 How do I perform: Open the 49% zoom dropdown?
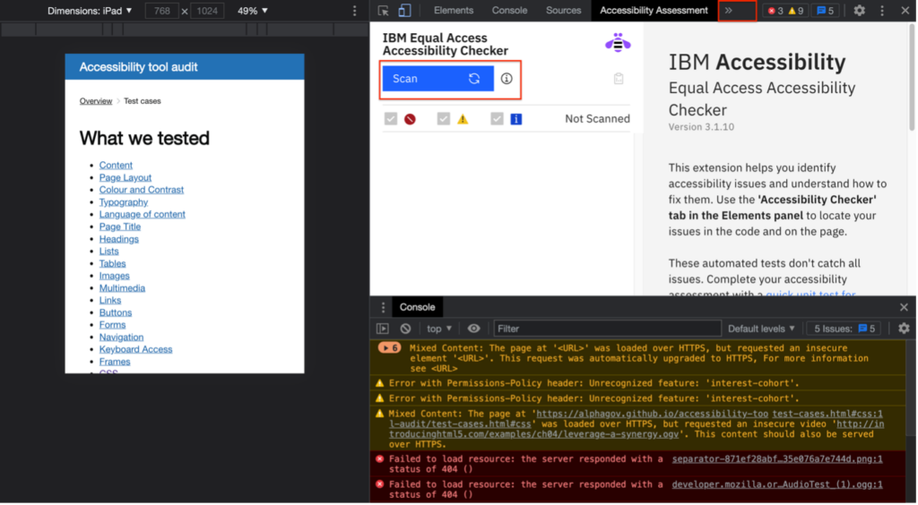tap(253, 11)
